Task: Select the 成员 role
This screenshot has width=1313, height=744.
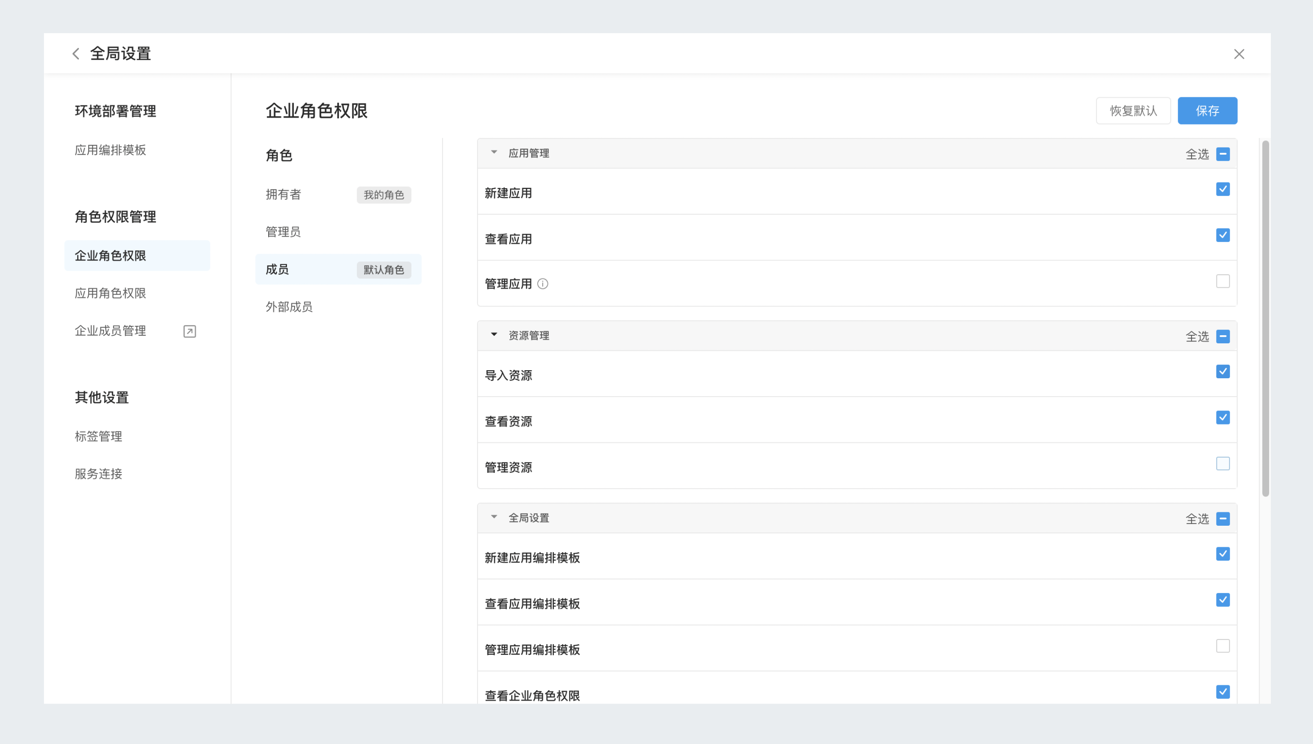Action: pos(339,269)
